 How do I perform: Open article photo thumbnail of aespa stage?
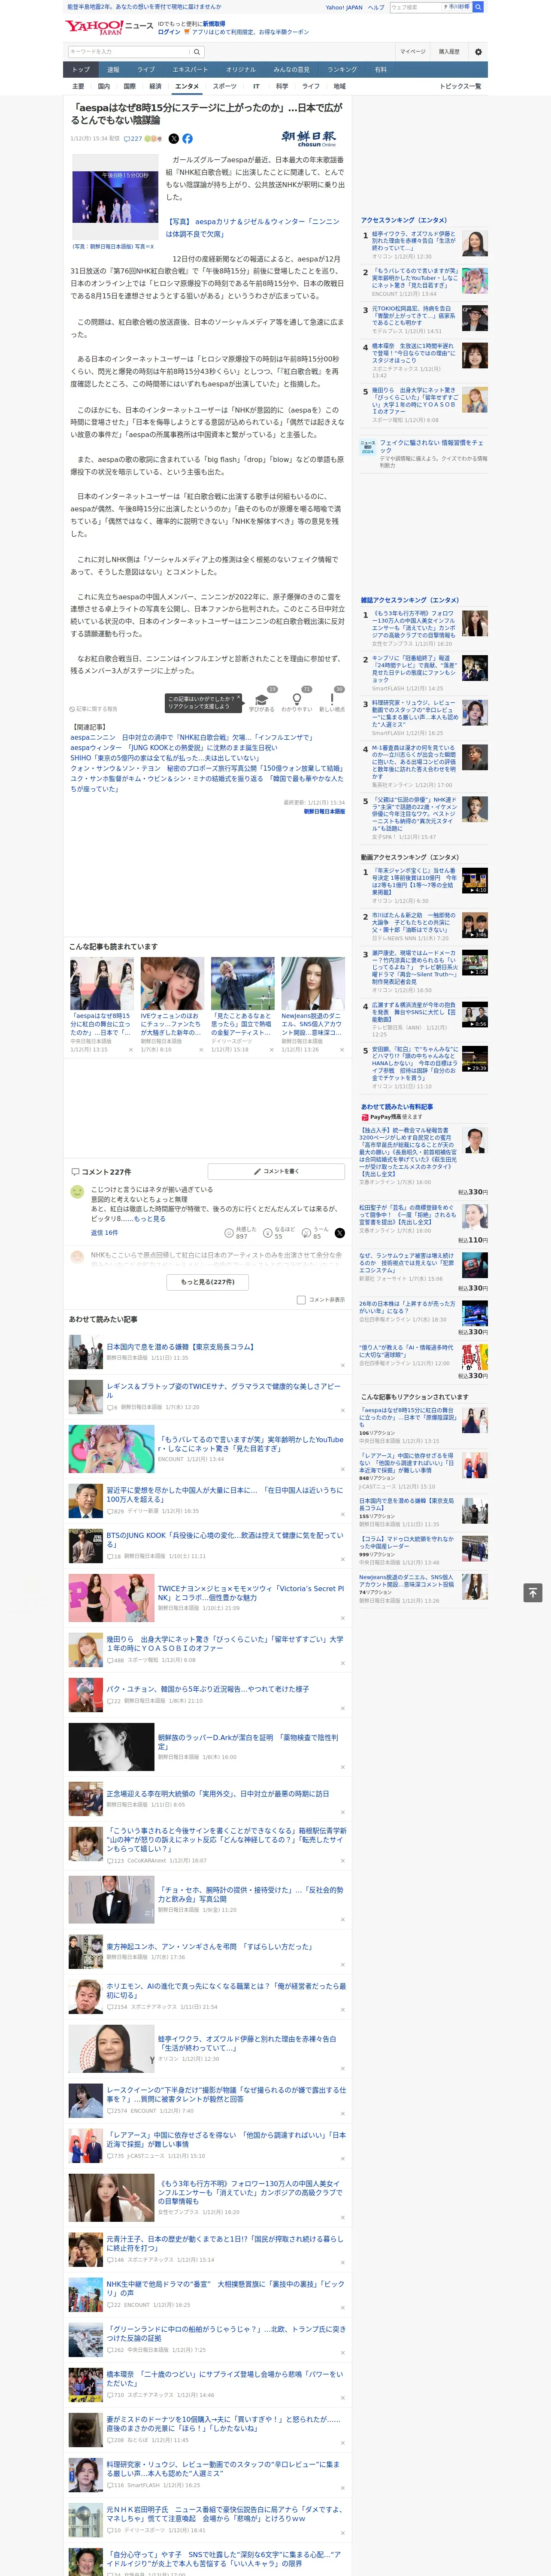pos(115,196)
